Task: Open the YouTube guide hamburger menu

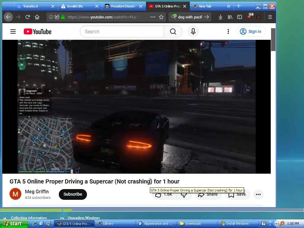Action: (13, 31)
